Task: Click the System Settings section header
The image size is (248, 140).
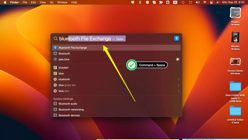Action: pos(63,99)
